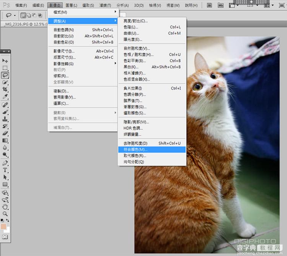Swap foreground and background colors
Viewport: 287px width, 256px height.
(8, 220)
